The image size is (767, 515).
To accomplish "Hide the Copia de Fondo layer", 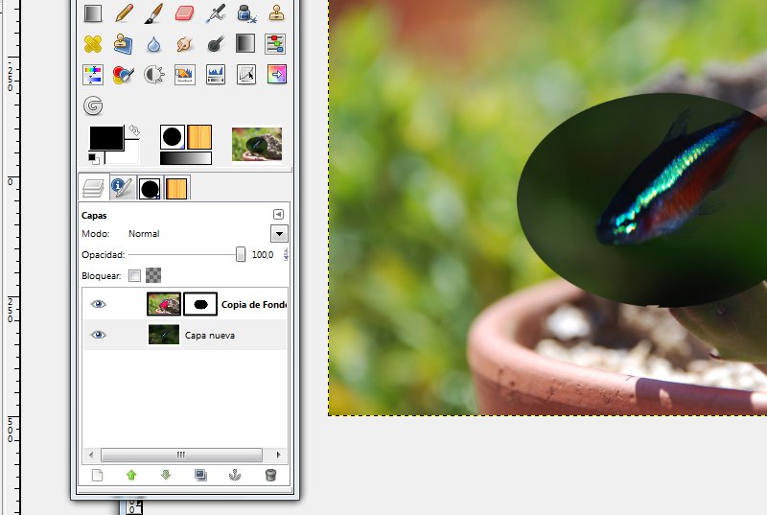I will [99, 304].
